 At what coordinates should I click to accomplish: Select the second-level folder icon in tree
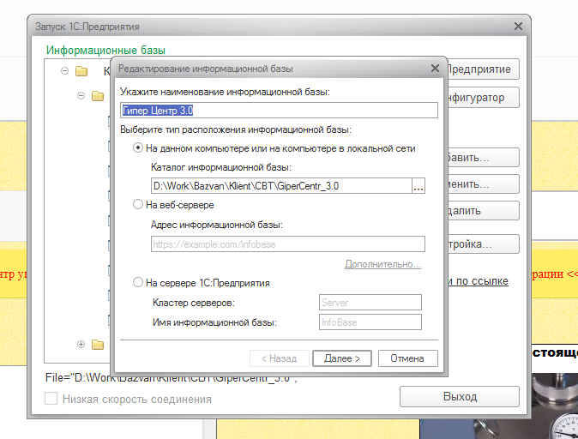[x=98, y=96]
